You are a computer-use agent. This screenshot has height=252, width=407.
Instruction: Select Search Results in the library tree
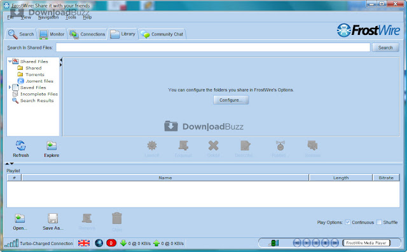coord(37,100)
